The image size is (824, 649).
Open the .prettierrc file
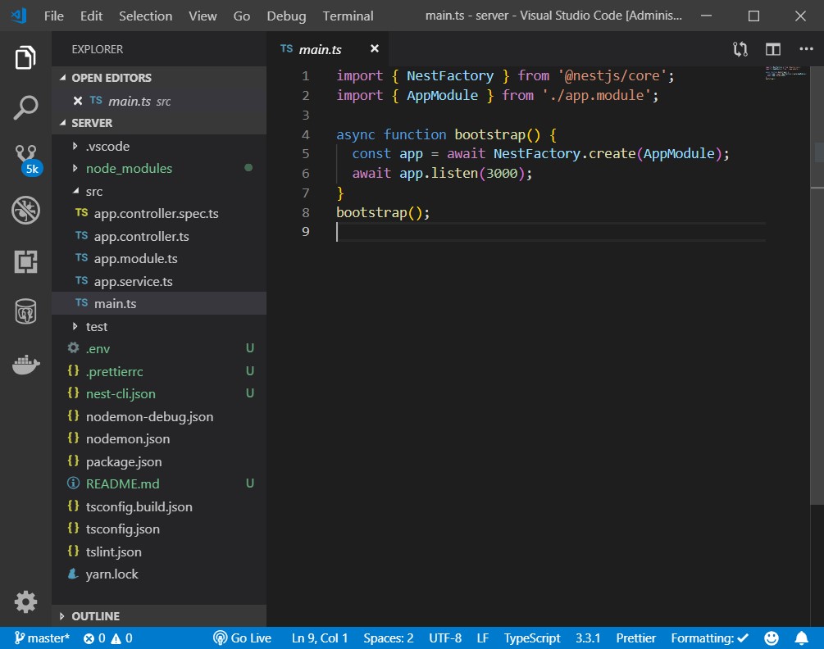[159, 371]
